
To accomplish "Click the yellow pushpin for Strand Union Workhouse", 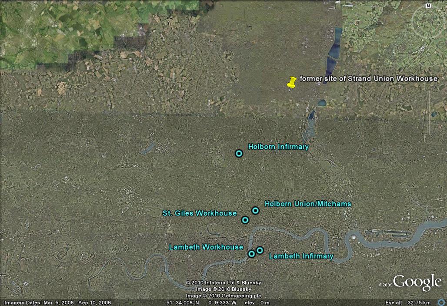I will 292,83.
